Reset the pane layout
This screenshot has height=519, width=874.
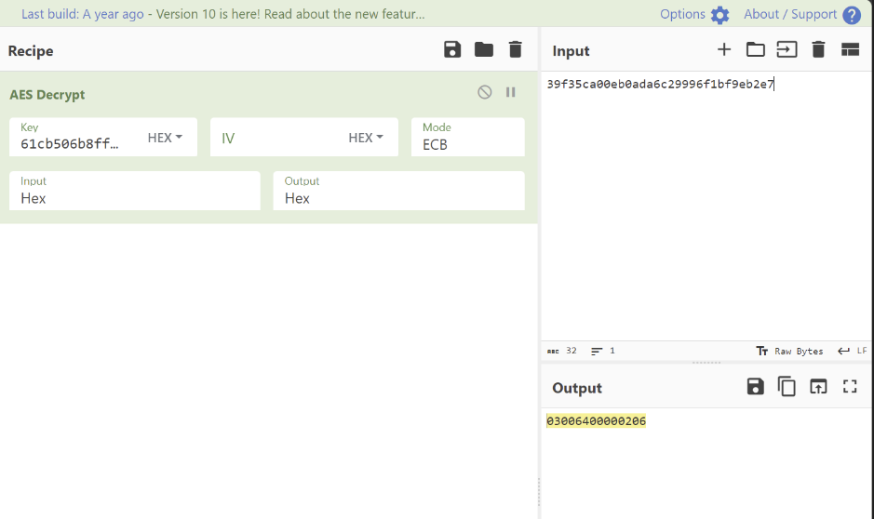point(850,49)
